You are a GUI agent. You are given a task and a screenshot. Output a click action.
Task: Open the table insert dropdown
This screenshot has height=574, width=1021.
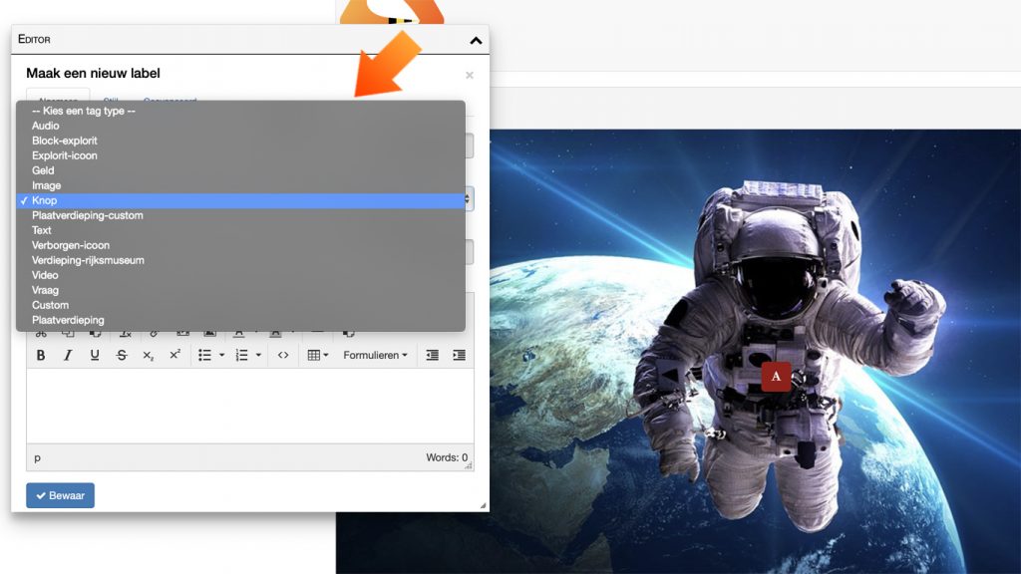318,355
